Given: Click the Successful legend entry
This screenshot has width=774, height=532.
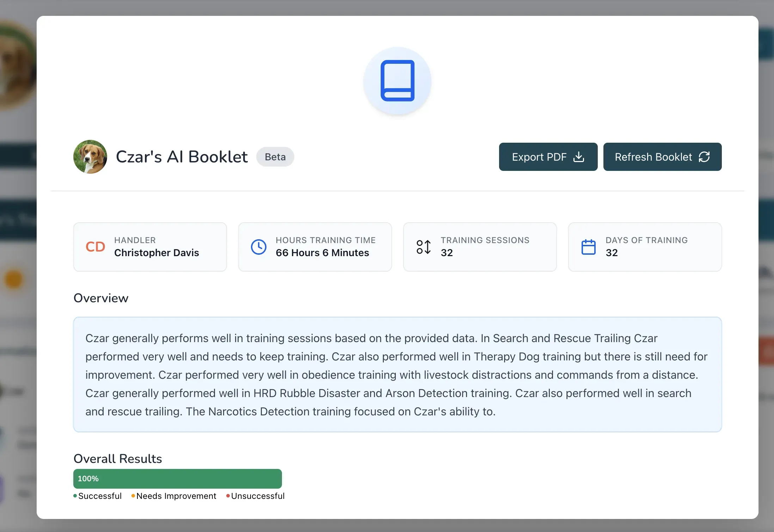Looking at the screenshot, I should (98, 496).
